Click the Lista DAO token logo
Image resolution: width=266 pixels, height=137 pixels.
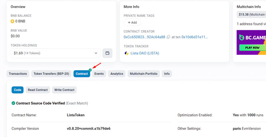pyautogui.click(x=127, y=53)
